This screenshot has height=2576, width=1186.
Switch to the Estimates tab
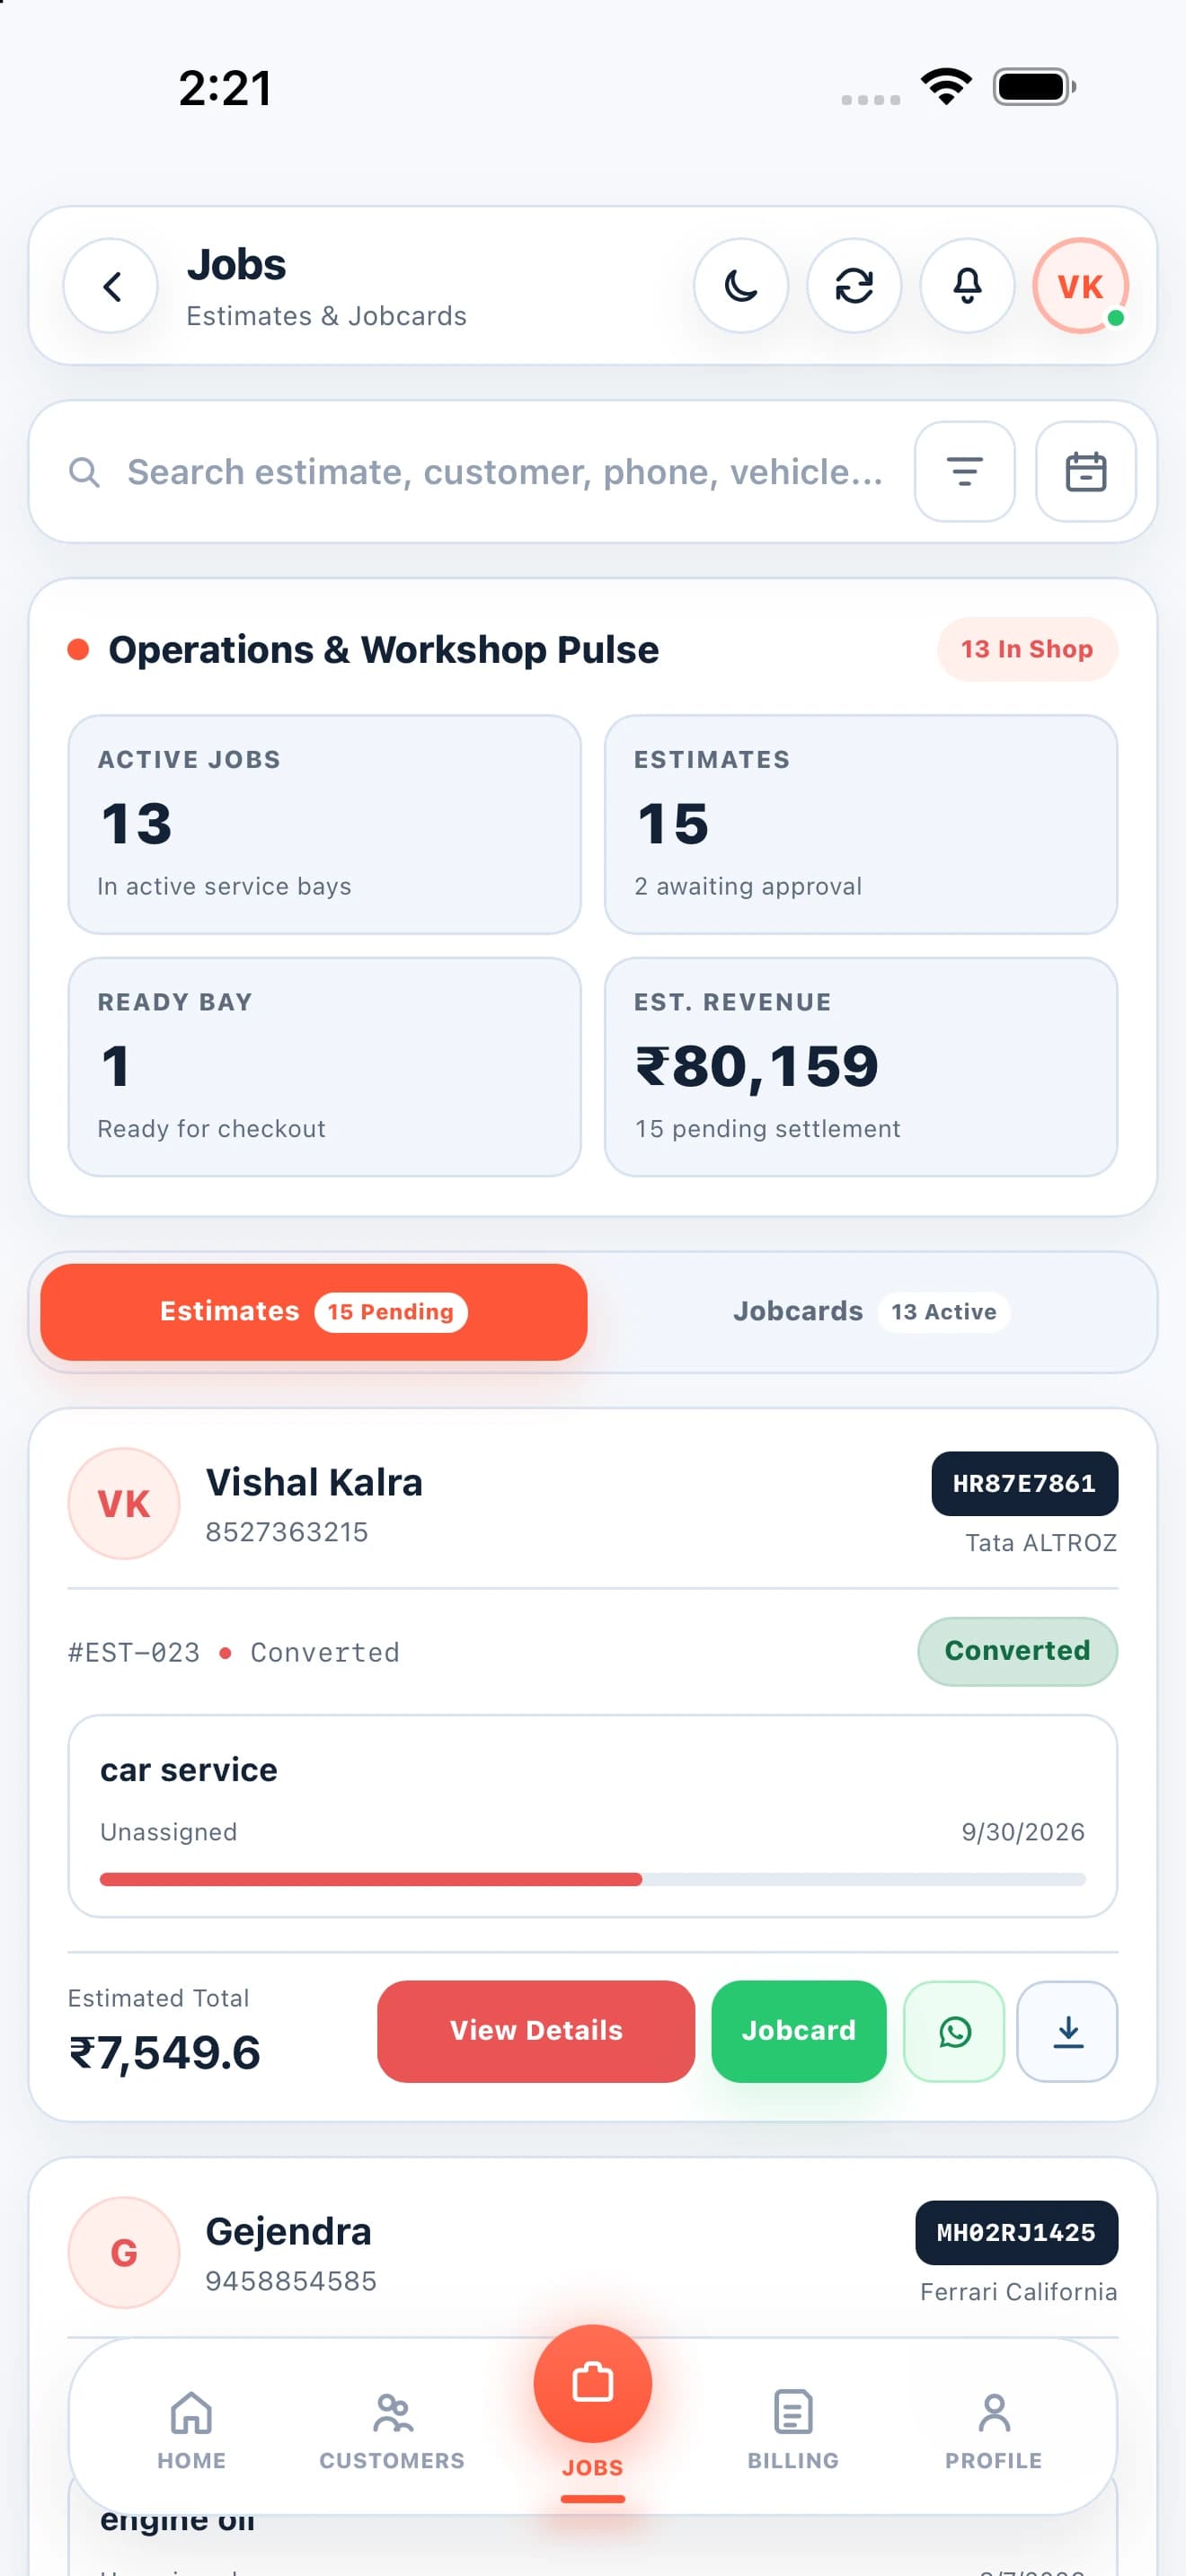314,1312
